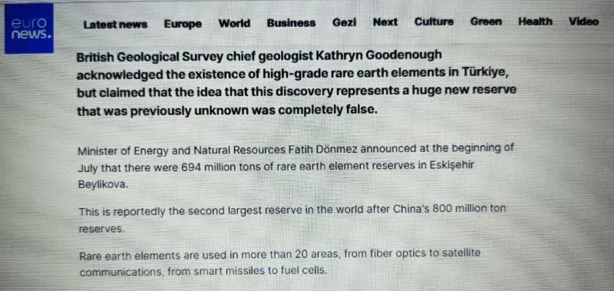This screenshot has height=291, width=614.
Task: Navigate to the Gezi section
Action: [x=344, y=22]
